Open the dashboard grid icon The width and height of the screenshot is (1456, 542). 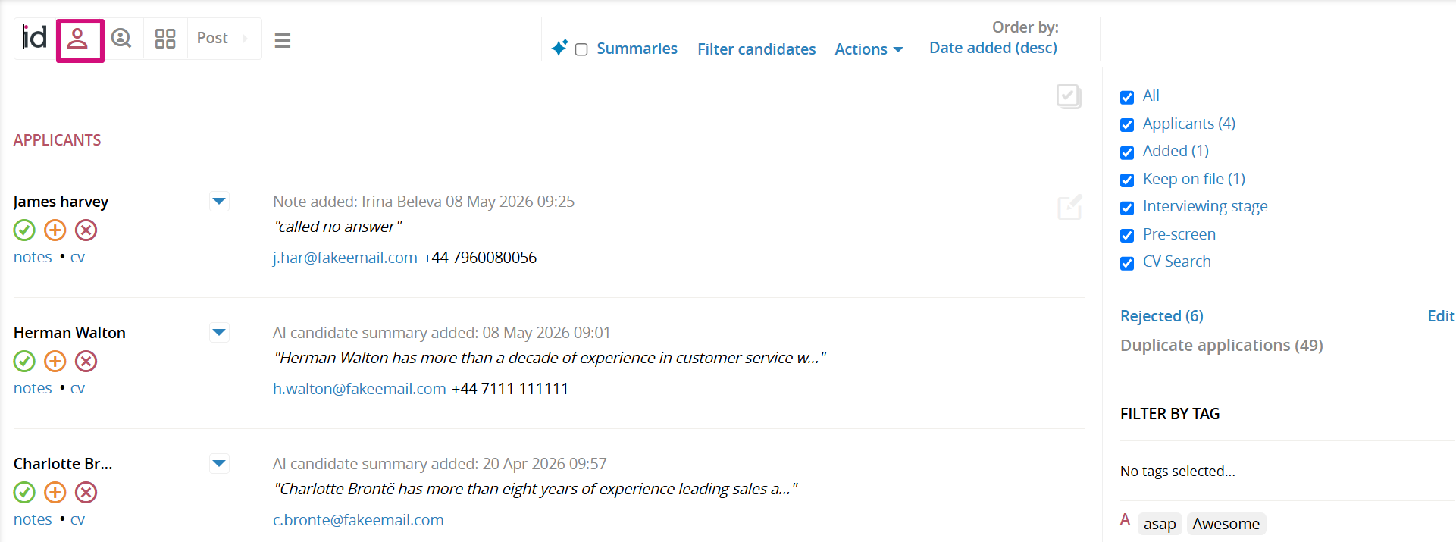click(165, 39)
